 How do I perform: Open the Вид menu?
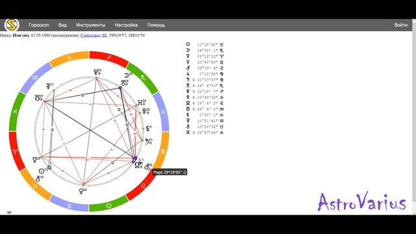62,25
